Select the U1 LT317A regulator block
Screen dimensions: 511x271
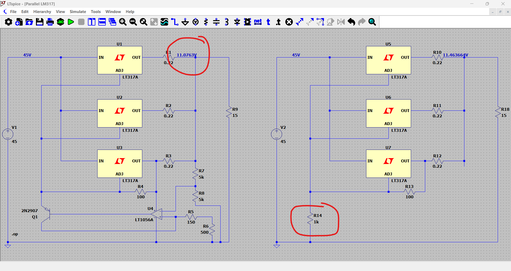point(120,60)
